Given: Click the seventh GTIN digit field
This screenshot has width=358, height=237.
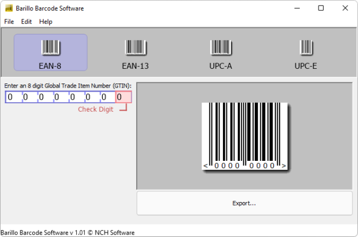Looking at the screenshot, I should [x=108, y=97].
